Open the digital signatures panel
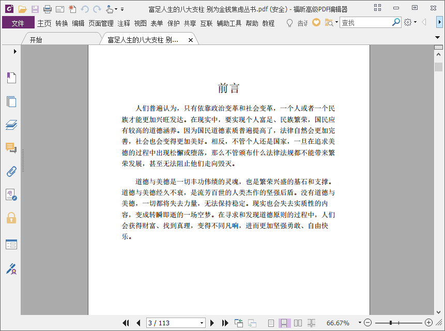This screenshot has height=331, width=445. coord(11,195)
